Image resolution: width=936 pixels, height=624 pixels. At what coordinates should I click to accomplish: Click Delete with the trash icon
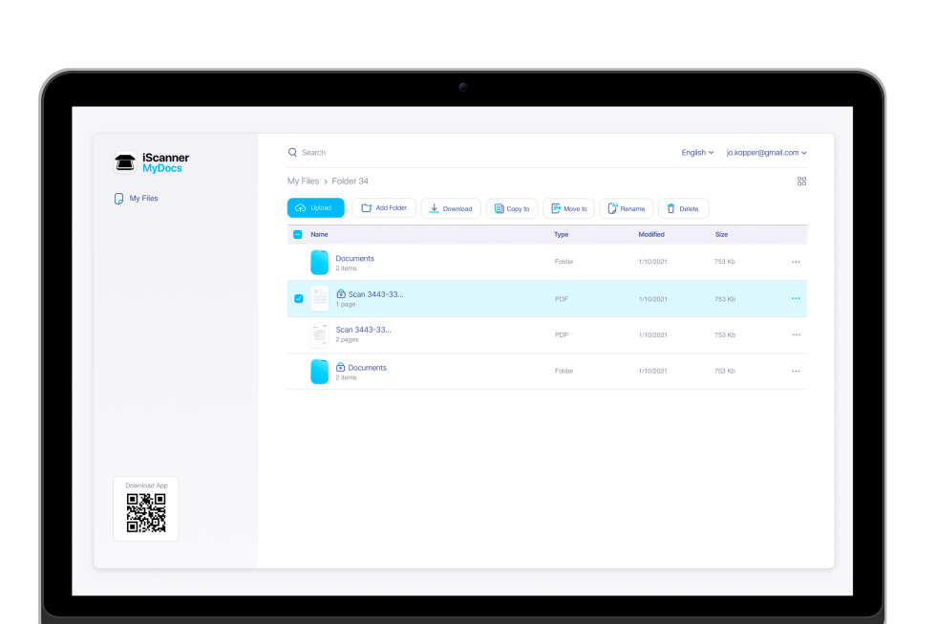click(682, 208)
